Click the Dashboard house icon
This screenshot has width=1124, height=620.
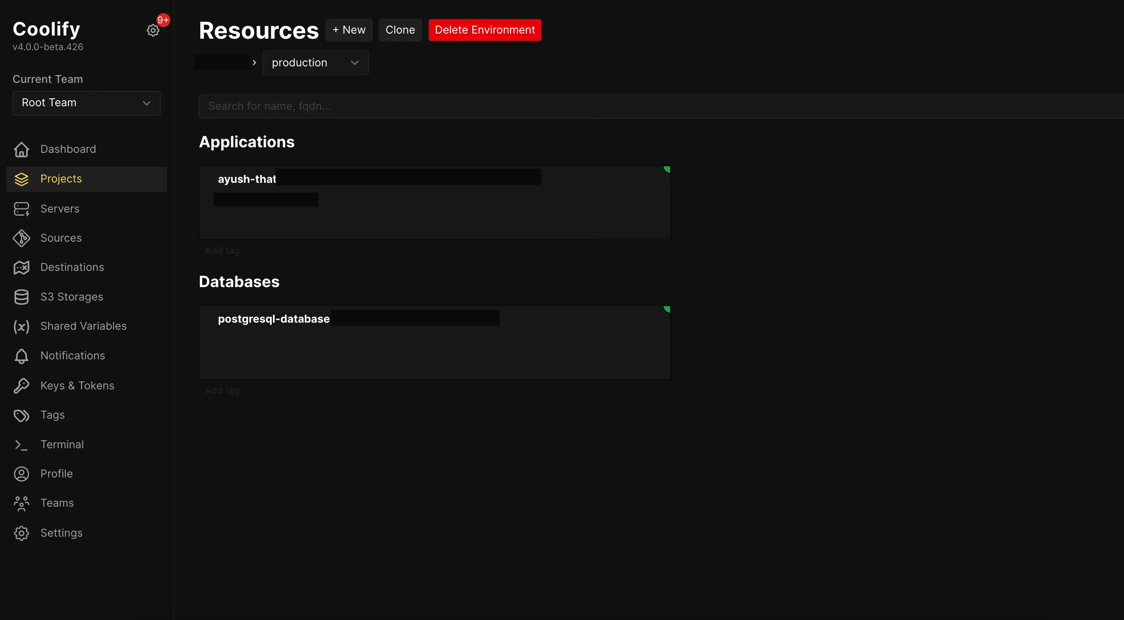coord(21,149)
